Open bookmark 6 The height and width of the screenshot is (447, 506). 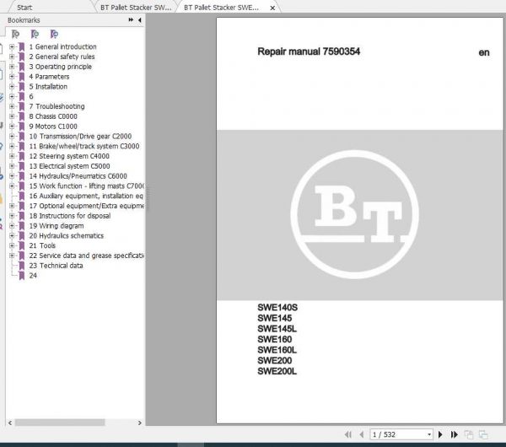[31, 96]
